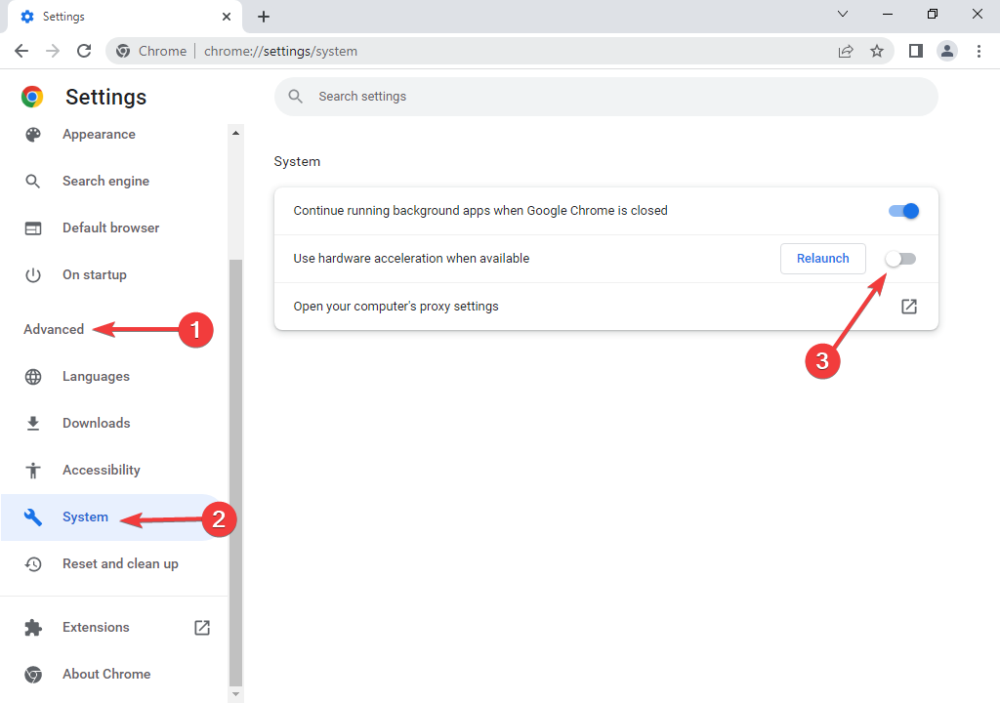Click the Relaunch button
1000x703 pixels.
point(822,258)
